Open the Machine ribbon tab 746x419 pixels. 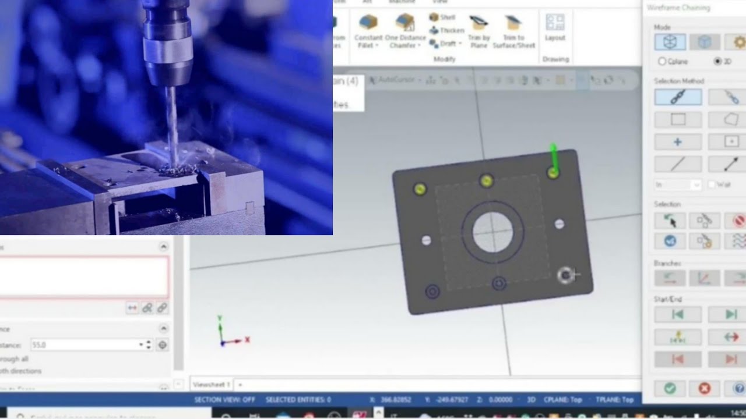(402, 2)
